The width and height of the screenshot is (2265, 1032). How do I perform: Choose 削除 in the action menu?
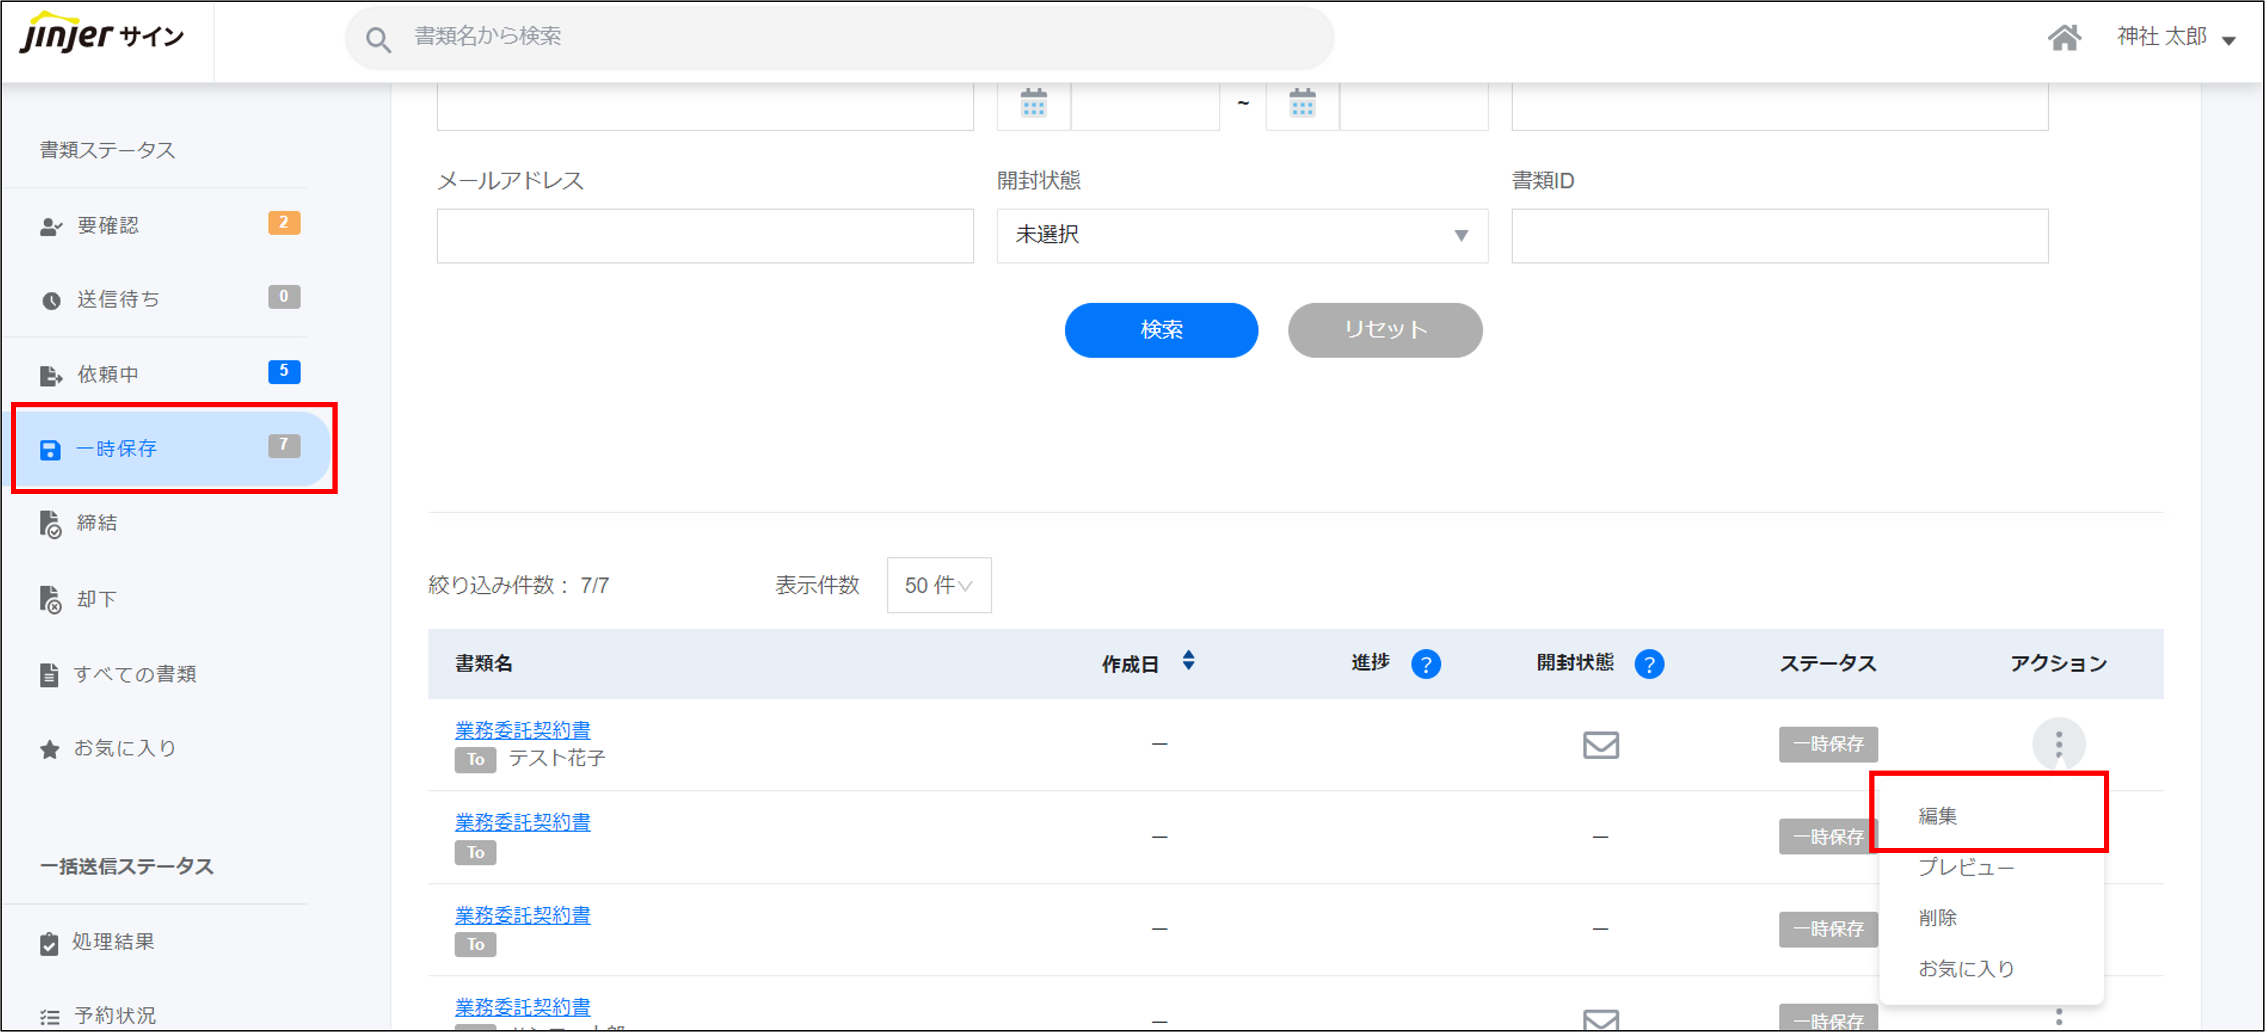(1937, 918)
